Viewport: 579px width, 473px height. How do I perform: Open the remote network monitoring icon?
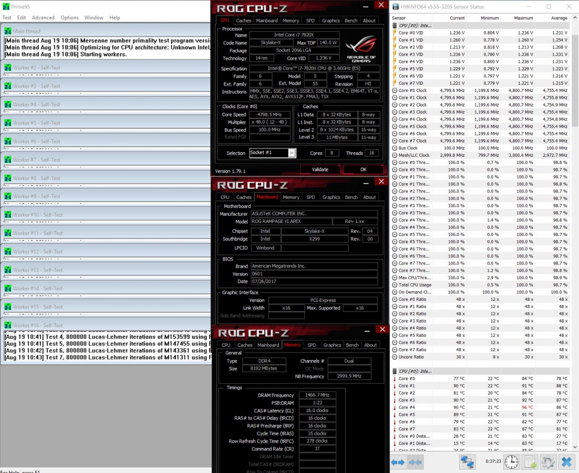coord(467,462)
